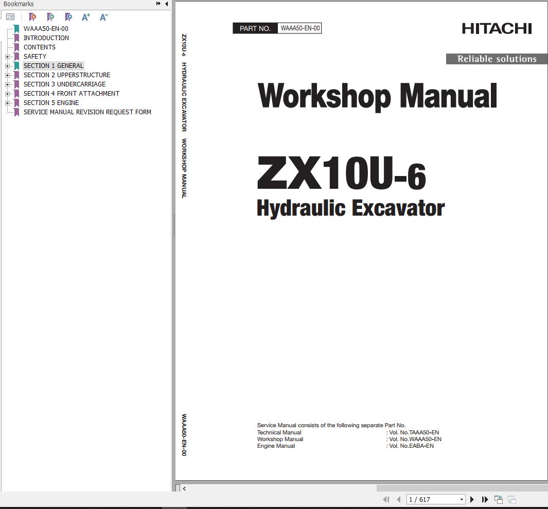Screen dimensions: 548x509
Task: Decrease bookmark text size with A- icon
Action: (104, 17)
